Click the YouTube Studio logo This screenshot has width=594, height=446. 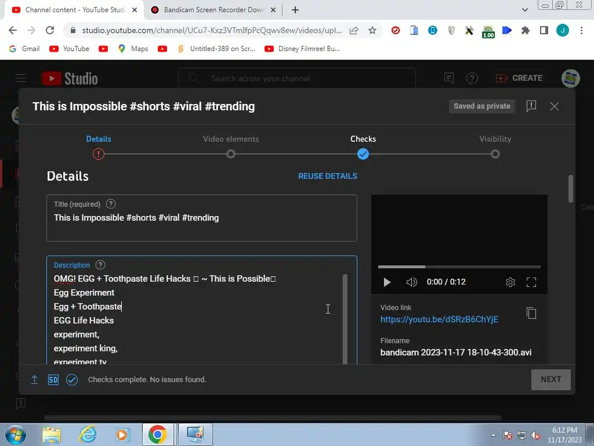tap(70, 78)
